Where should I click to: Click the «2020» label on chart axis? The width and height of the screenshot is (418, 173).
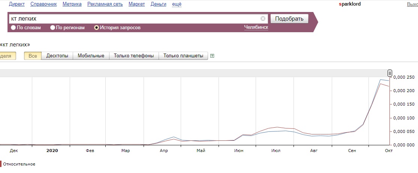[52, 151]
